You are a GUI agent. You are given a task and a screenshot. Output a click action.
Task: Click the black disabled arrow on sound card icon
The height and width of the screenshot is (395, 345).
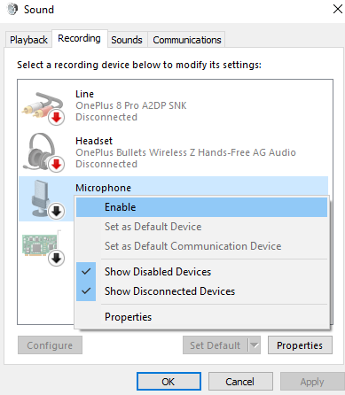(56, 259)
